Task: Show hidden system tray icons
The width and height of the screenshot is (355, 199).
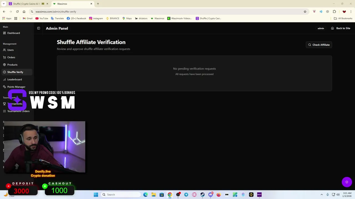Action: [x=322, y=195]
